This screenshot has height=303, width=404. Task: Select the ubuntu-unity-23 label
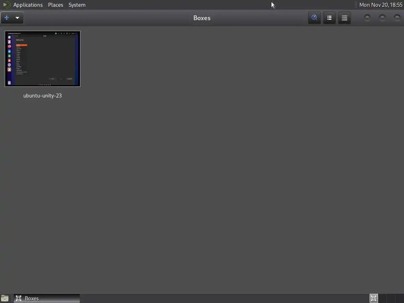pos(43,95)
